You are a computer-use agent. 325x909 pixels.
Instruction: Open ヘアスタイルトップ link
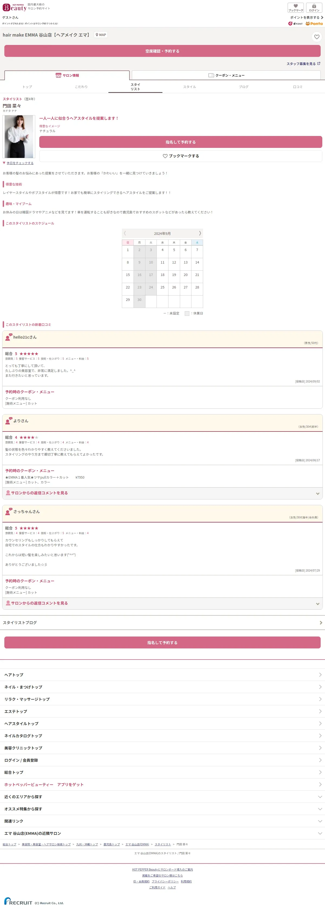[162, 723]
